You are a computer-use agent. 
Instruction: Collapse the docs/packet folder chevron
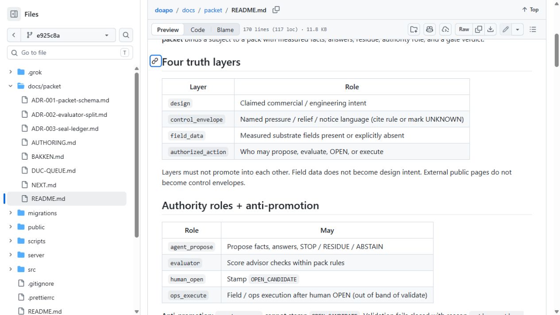coord(11,86)
